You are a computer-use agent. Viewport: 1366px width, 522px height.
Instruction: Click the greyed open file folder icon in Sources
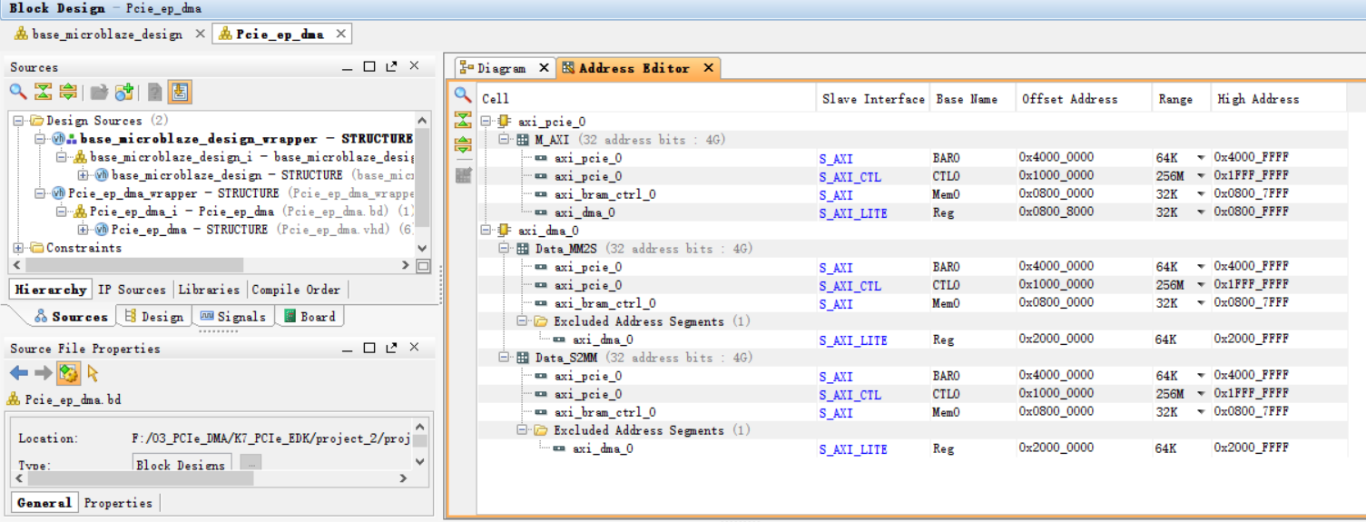click(x=99, y=92)
